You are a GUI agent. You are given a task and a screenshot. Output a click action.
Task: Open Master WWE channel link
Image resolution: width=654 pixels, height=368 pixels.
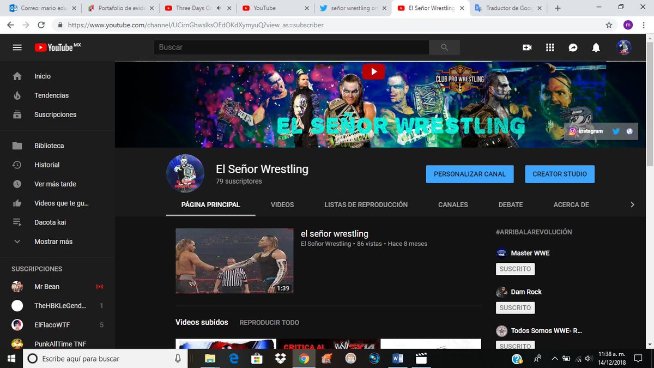click(530, 253)
